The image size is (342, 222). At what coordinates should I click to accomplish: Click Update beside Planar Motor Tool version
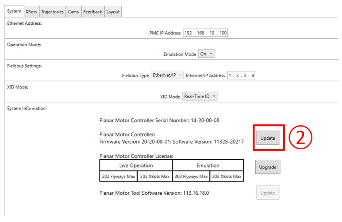267,193
